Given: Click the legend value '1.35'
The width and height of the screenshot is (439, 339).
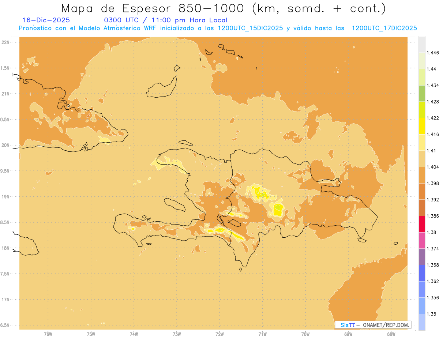Looking at the screenshot, I should (x=431, y=314).
